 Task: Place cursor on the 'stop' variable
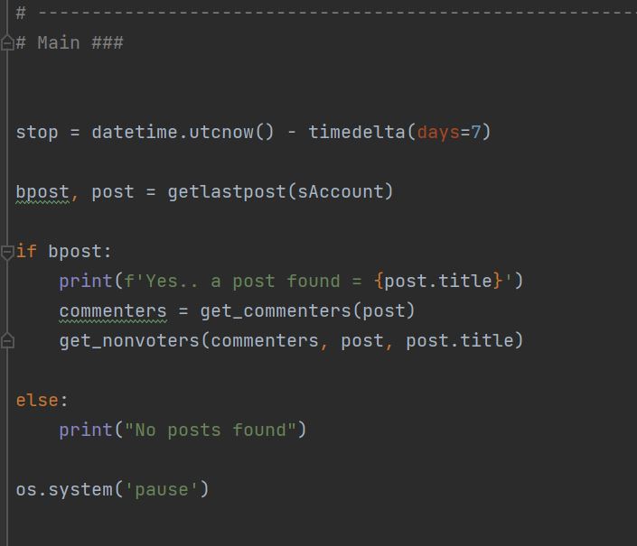pos(37,133)
